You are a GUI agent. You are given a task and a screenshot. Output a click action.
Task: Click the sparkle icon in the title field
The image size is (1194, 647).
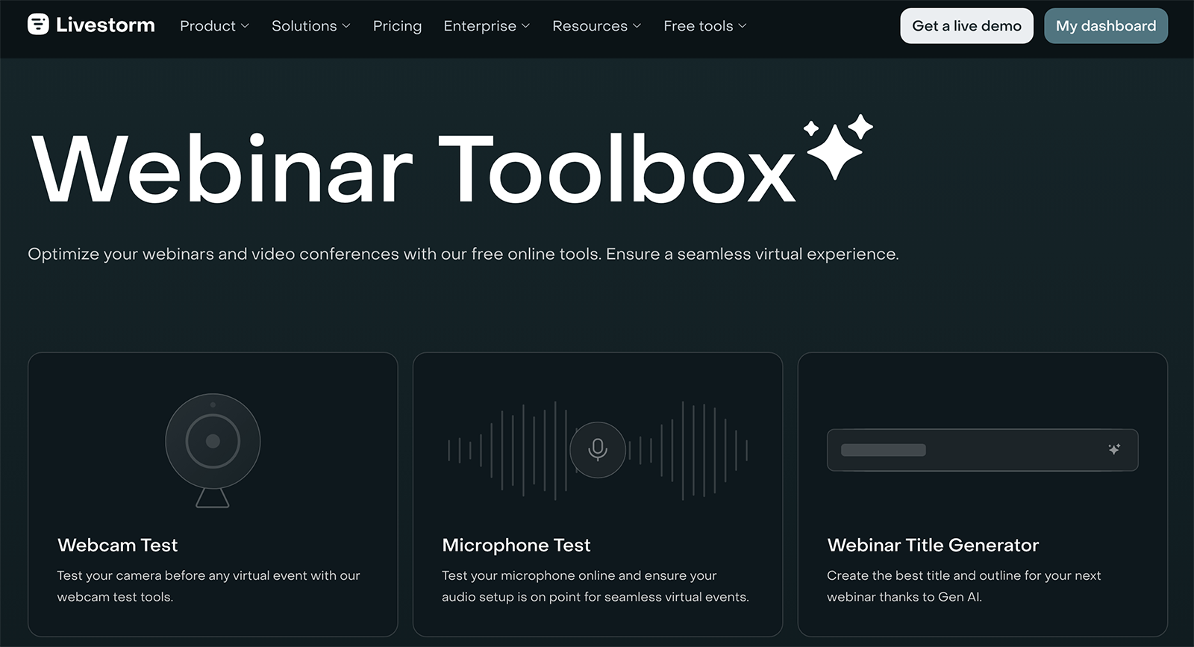(x=1114, y=449)
